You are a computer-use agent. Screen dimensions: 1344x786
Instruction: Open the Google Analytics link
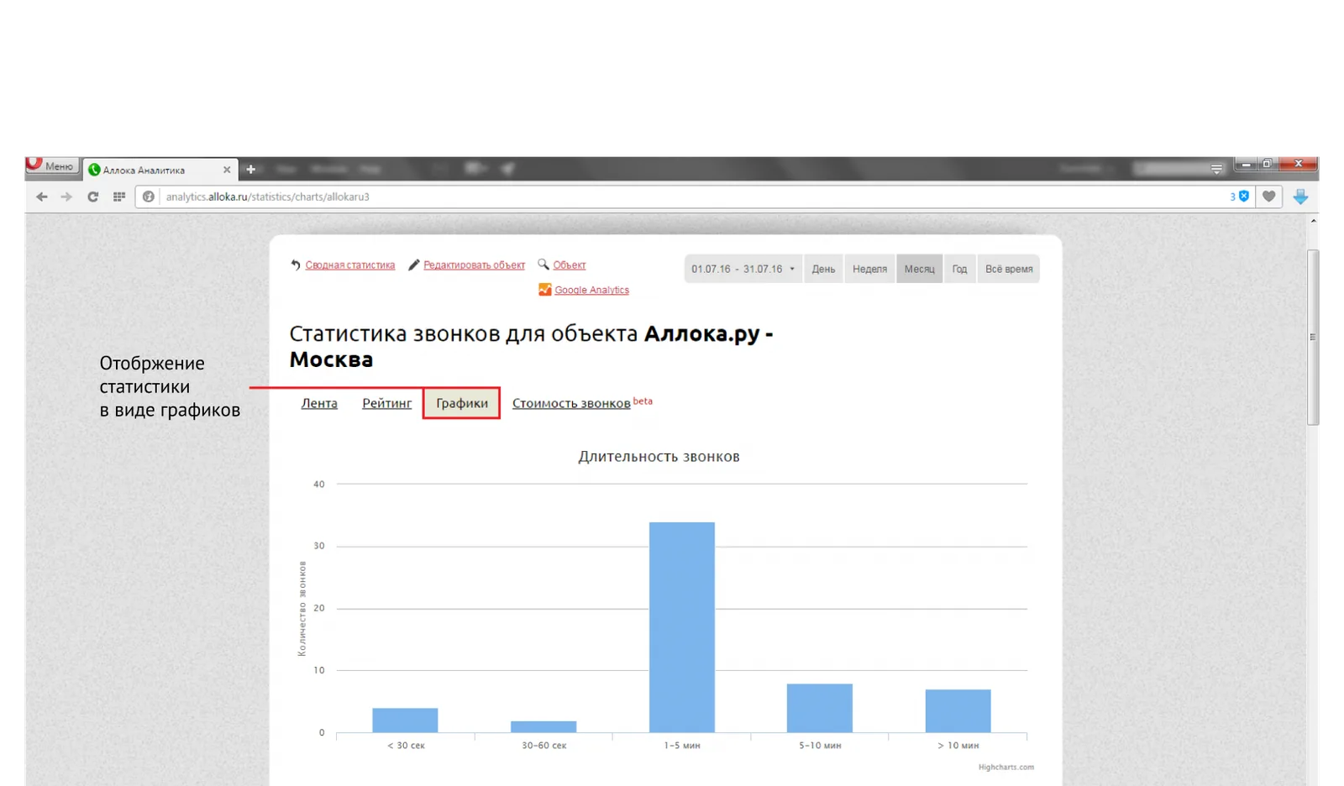tap(591, 291)
